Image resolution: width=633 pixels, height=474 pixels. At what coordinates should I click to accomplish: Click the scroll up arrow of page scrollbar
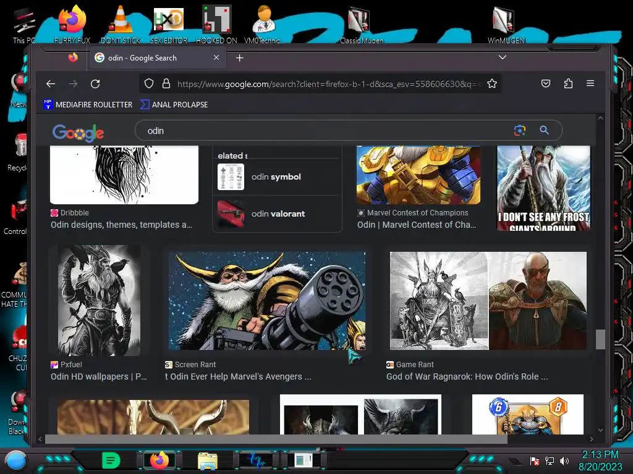coord(600,118)
